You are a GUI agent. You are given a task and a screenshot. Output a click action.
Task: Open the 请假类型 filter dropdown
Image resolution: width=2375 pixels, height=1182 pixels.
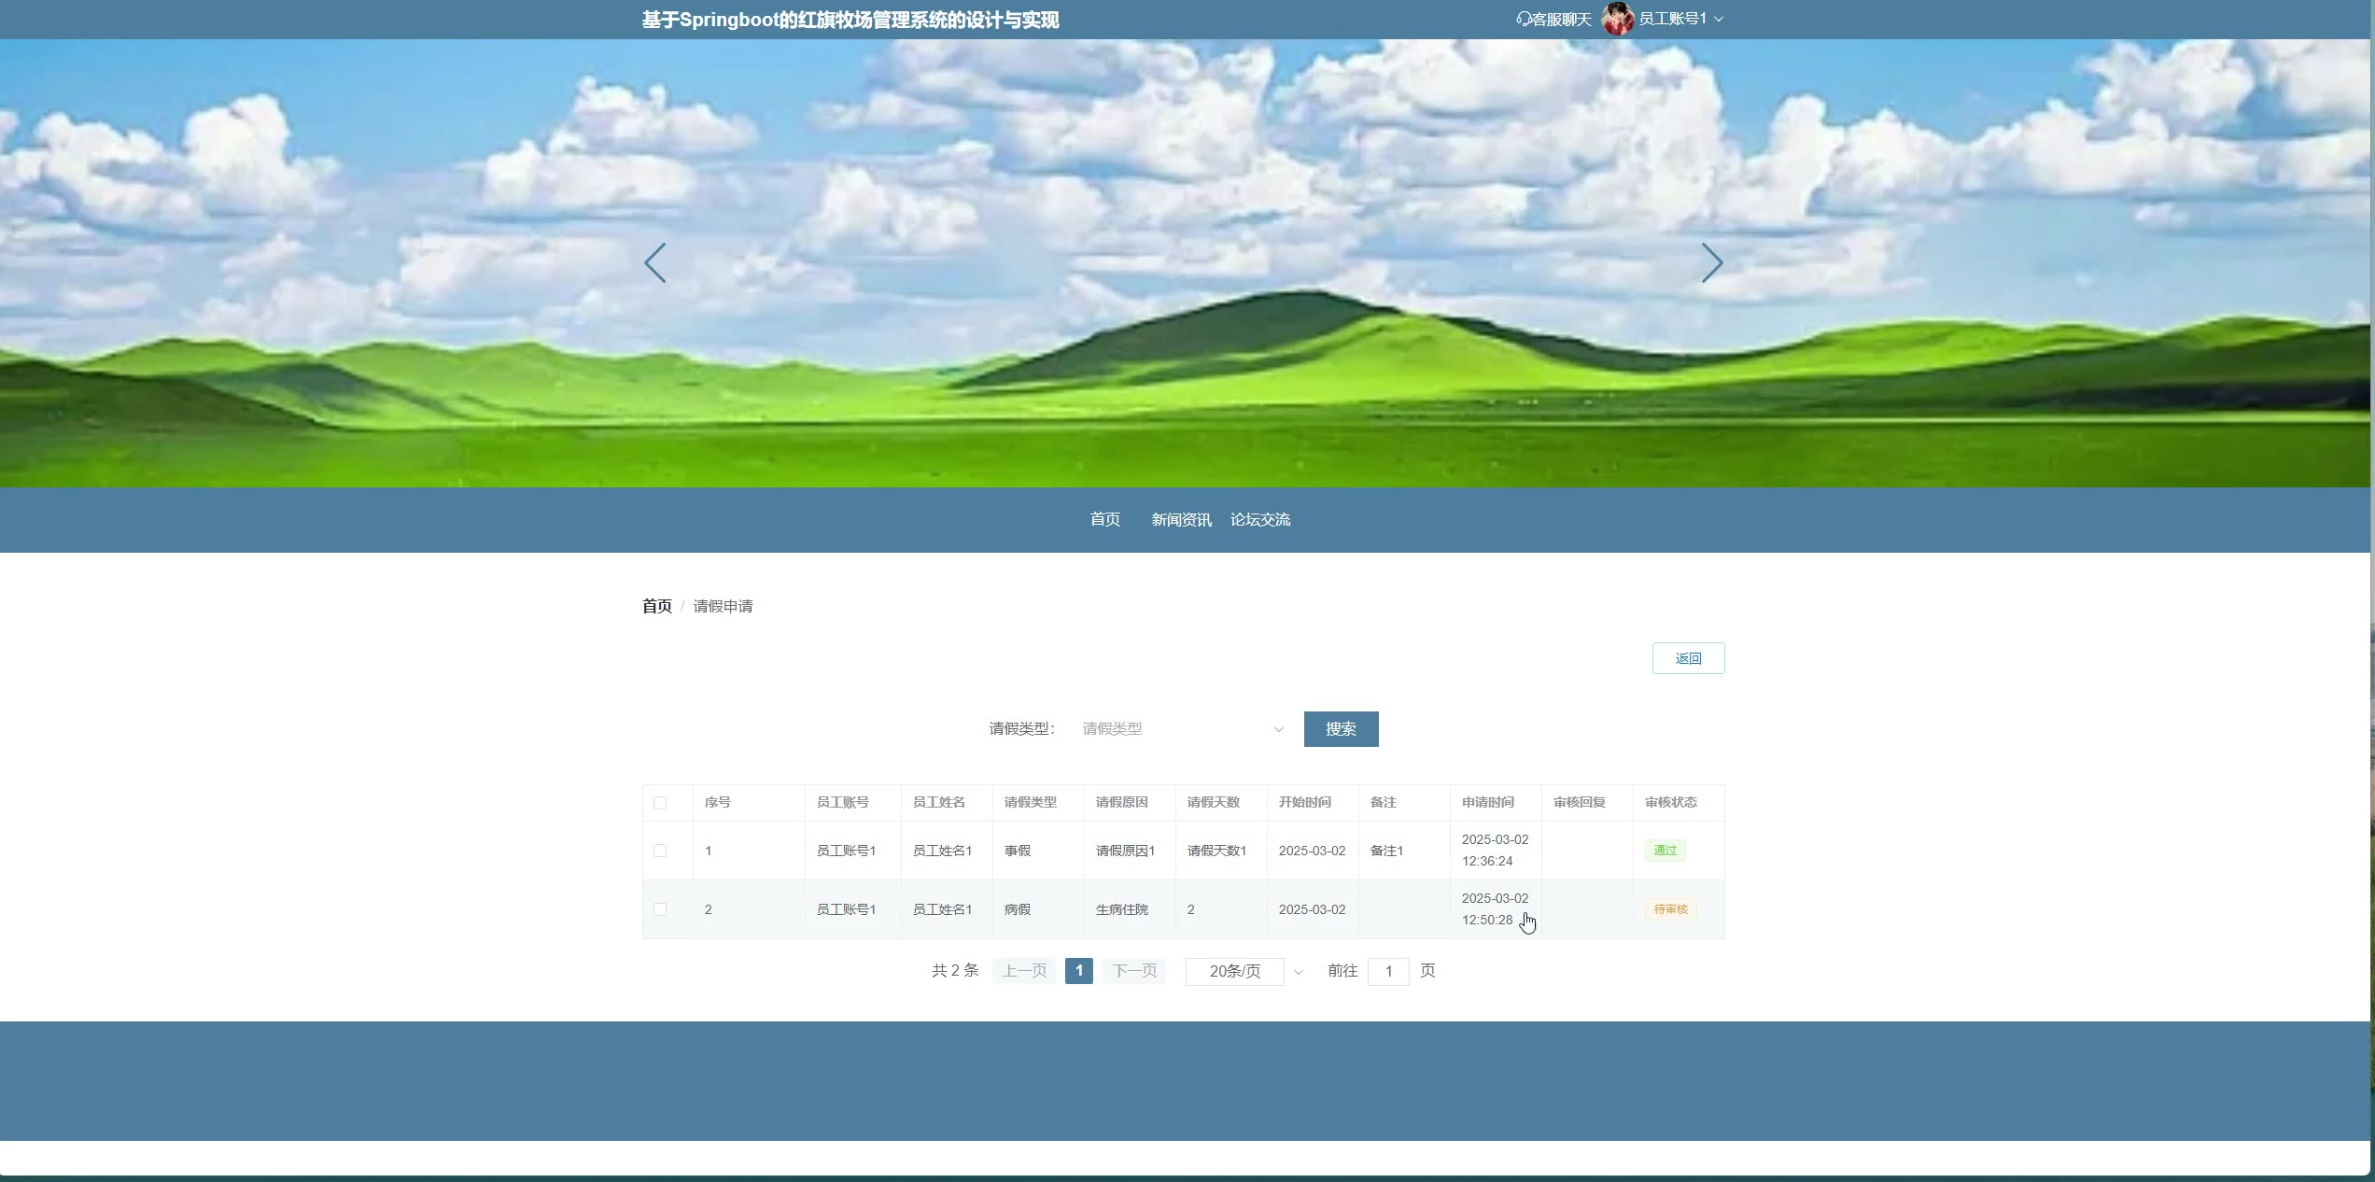1181,729
